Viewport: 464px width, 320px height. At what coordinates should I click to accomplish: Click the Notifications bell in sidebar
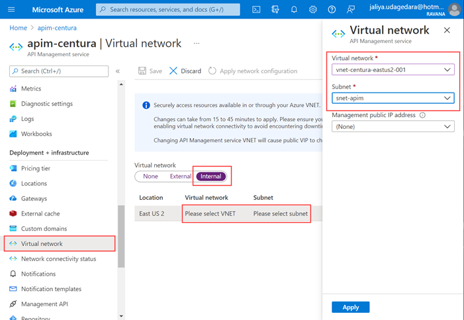(13, 274)
